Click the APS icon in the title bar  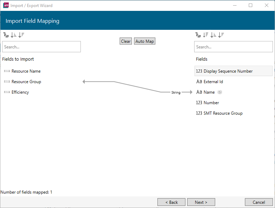coord(6,5)
